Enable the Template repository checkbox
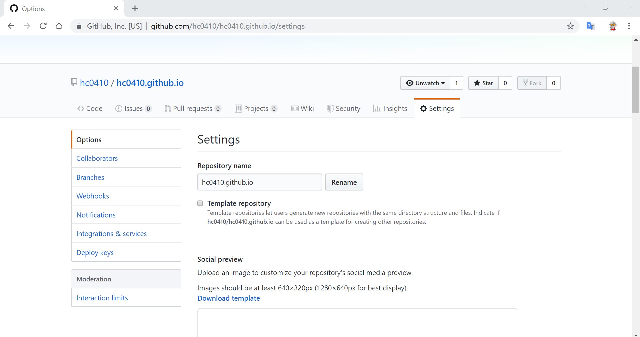The height and width of the screenshot is (337, 640). pos(200,203)
